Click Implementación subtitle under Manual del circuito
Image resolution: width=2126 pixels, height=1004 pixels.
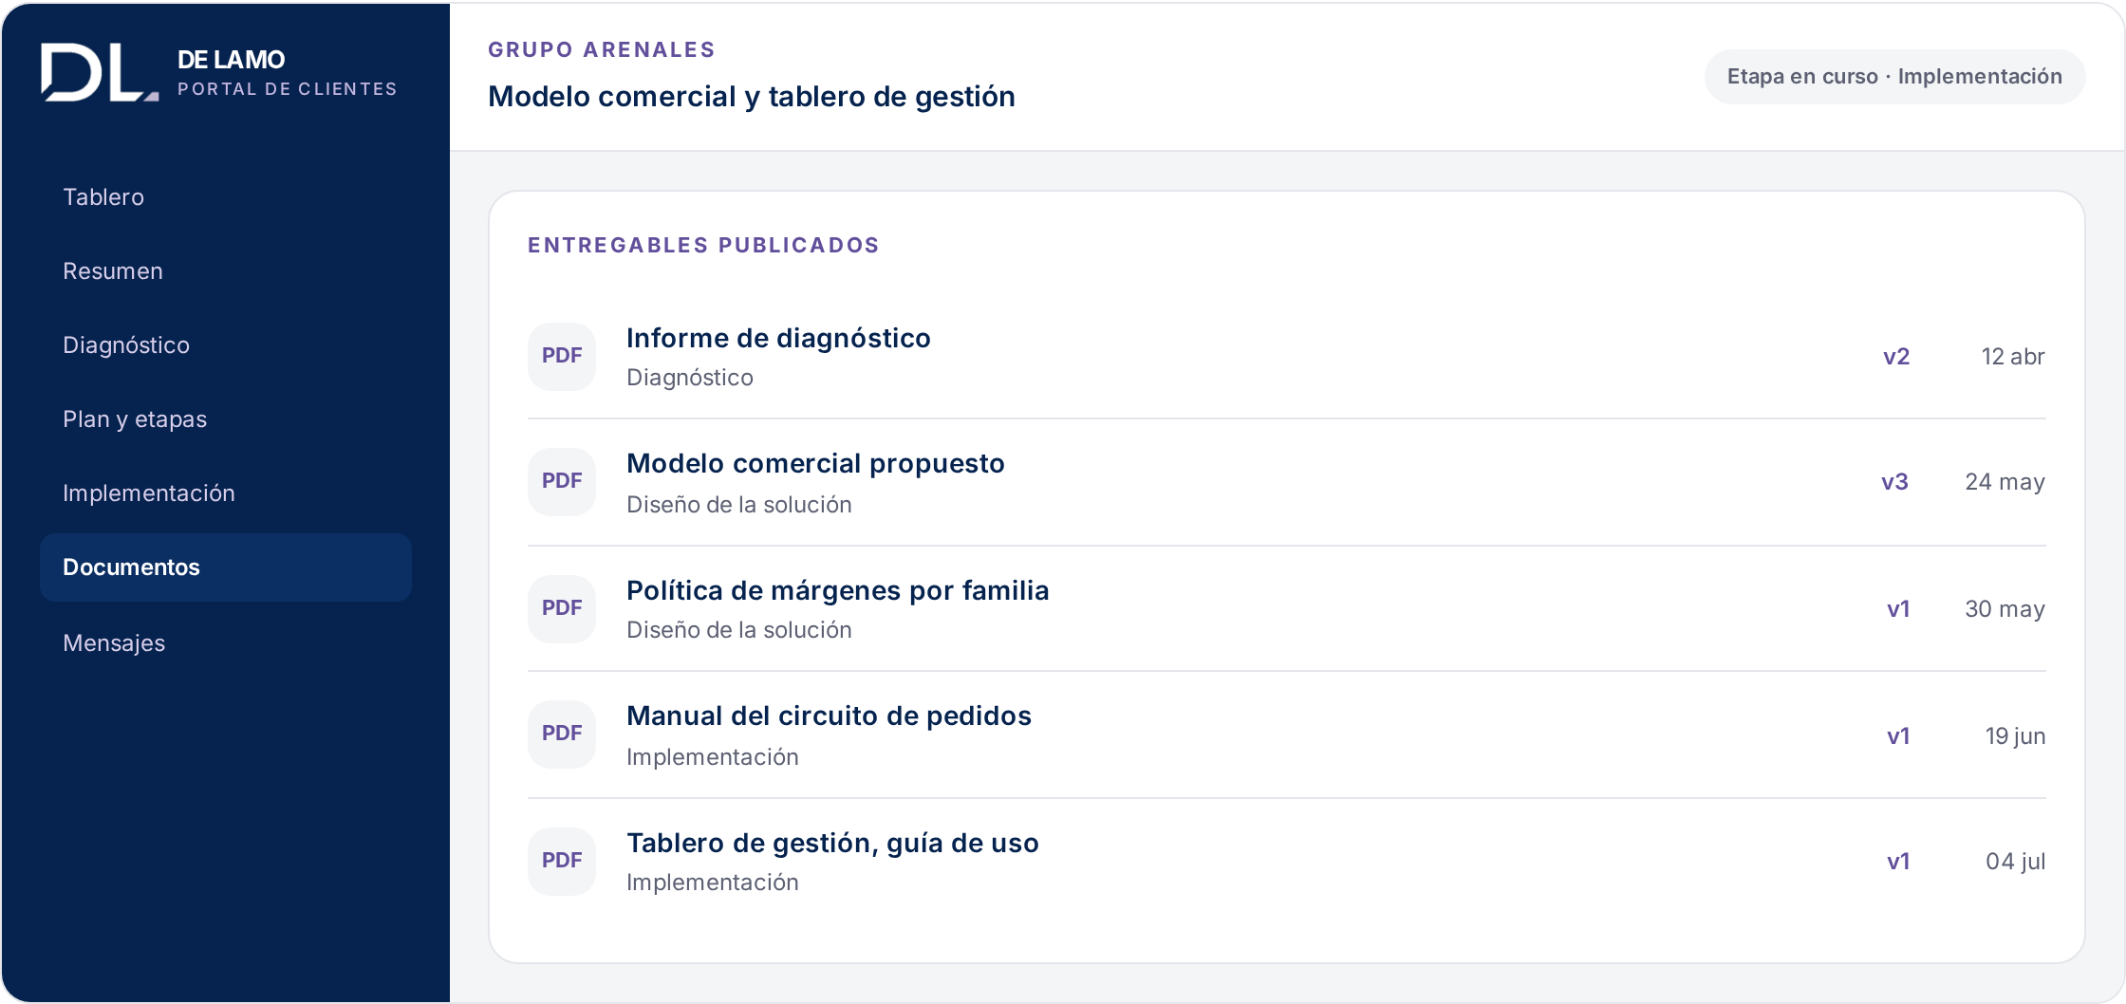click(x=713, y=757)
